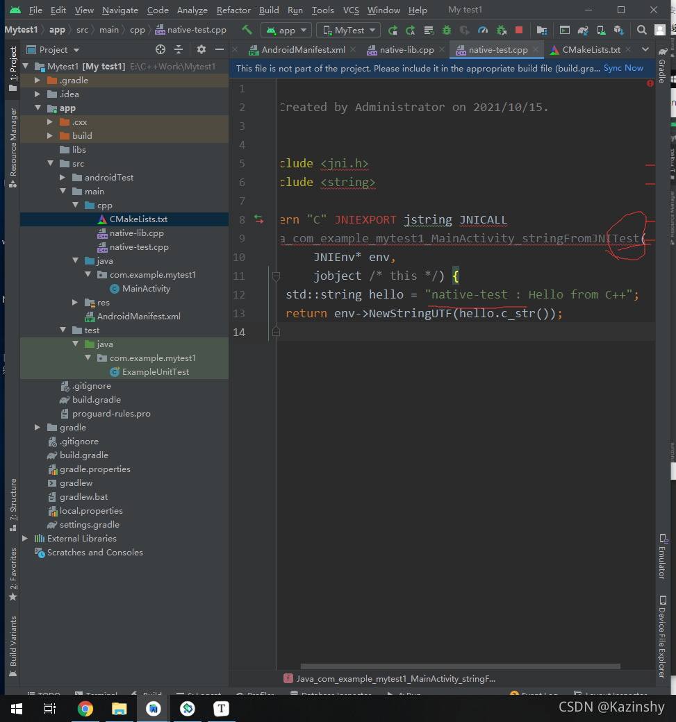Open the SDK Manager icon
Image resolution: width=676 pixels, height=722 pixels.
pos(619,31)
